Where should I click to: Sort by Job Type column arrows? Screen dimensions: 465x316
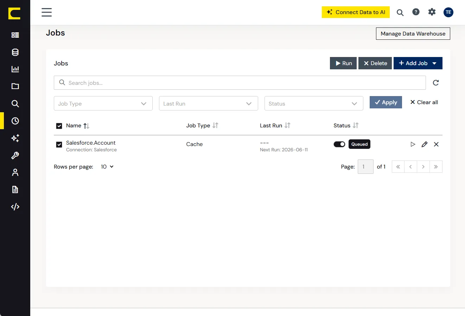click(215, 125)
